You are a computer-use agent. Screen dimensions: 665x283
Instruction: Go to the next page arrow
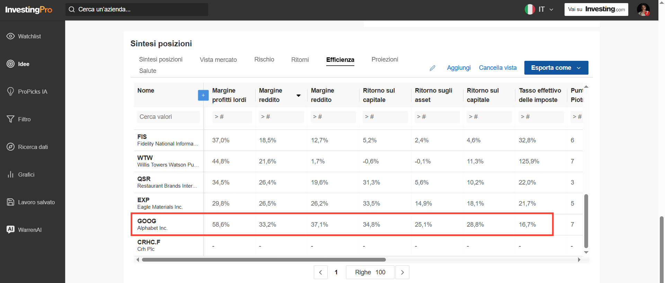(x=402, y=272)
